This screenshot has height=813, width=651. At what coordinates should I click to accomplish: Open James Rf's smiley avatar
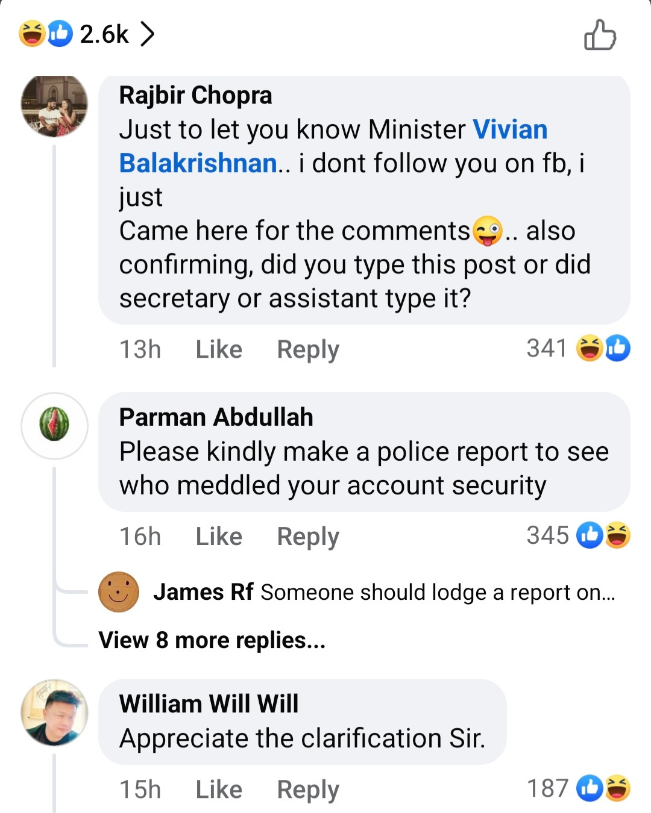[119, 592]
